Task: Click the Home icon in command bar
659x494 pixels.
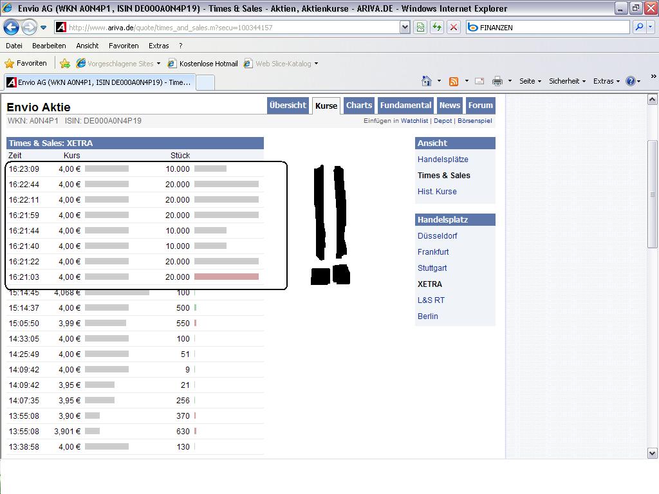Action: point(426,81)
